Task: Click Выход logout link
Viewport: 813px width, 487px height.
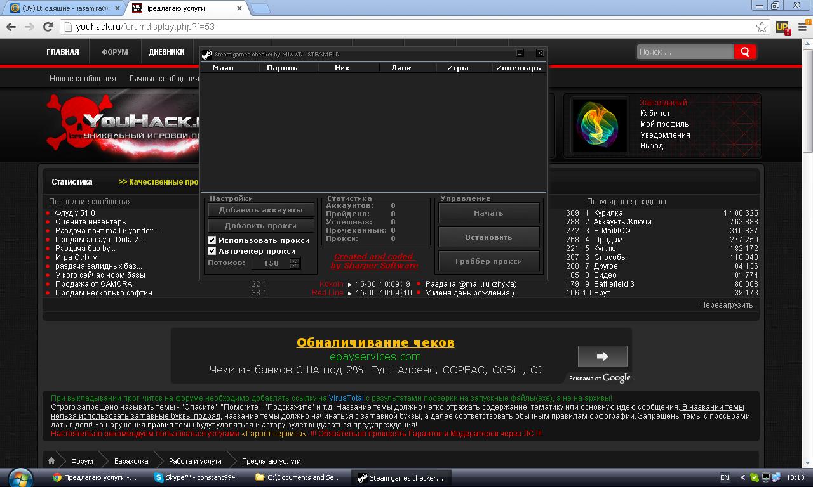Action: point(652,146)
